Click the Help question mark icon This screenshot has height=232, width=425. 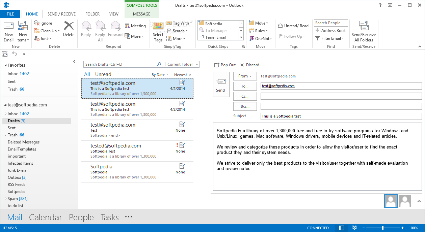pyautogui.click(x=380, y=5)
